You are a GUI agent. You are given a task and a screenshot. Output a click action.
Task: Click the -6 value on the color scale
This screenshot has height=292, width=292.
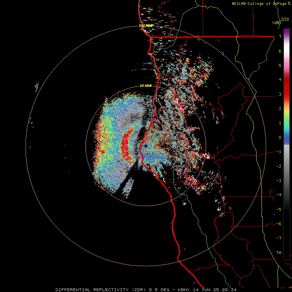coord(279,224)
